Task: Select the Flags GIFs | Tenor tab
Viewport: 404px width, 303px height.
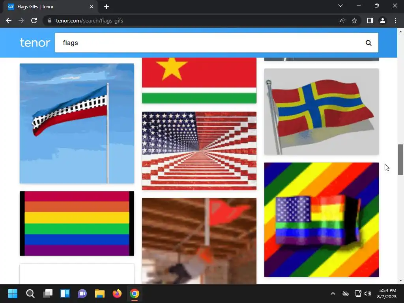Action: (50, 7)
